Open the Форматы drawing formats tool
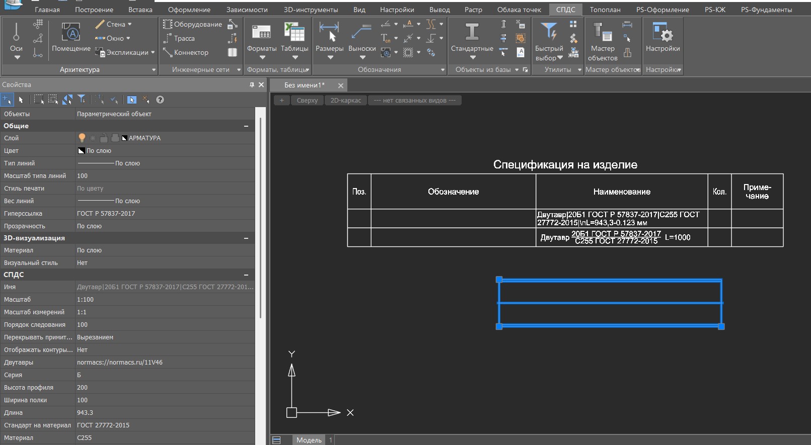This screenshot has width=811, height=445. [261, 33]
